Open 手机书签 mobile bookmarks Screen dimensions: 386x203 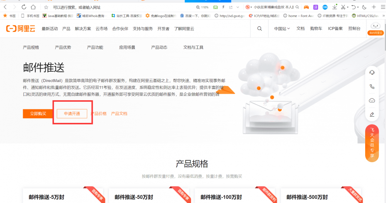30,16
